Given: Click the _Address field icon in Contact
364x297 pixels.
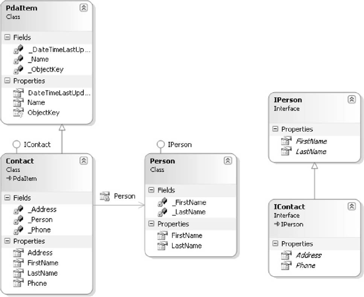Looking at the screenshot, I should pos(18,210).
